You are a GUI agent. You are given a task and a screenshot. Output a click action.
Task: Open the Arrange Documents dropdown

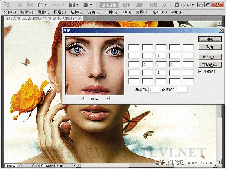click(x=74, y=5)
